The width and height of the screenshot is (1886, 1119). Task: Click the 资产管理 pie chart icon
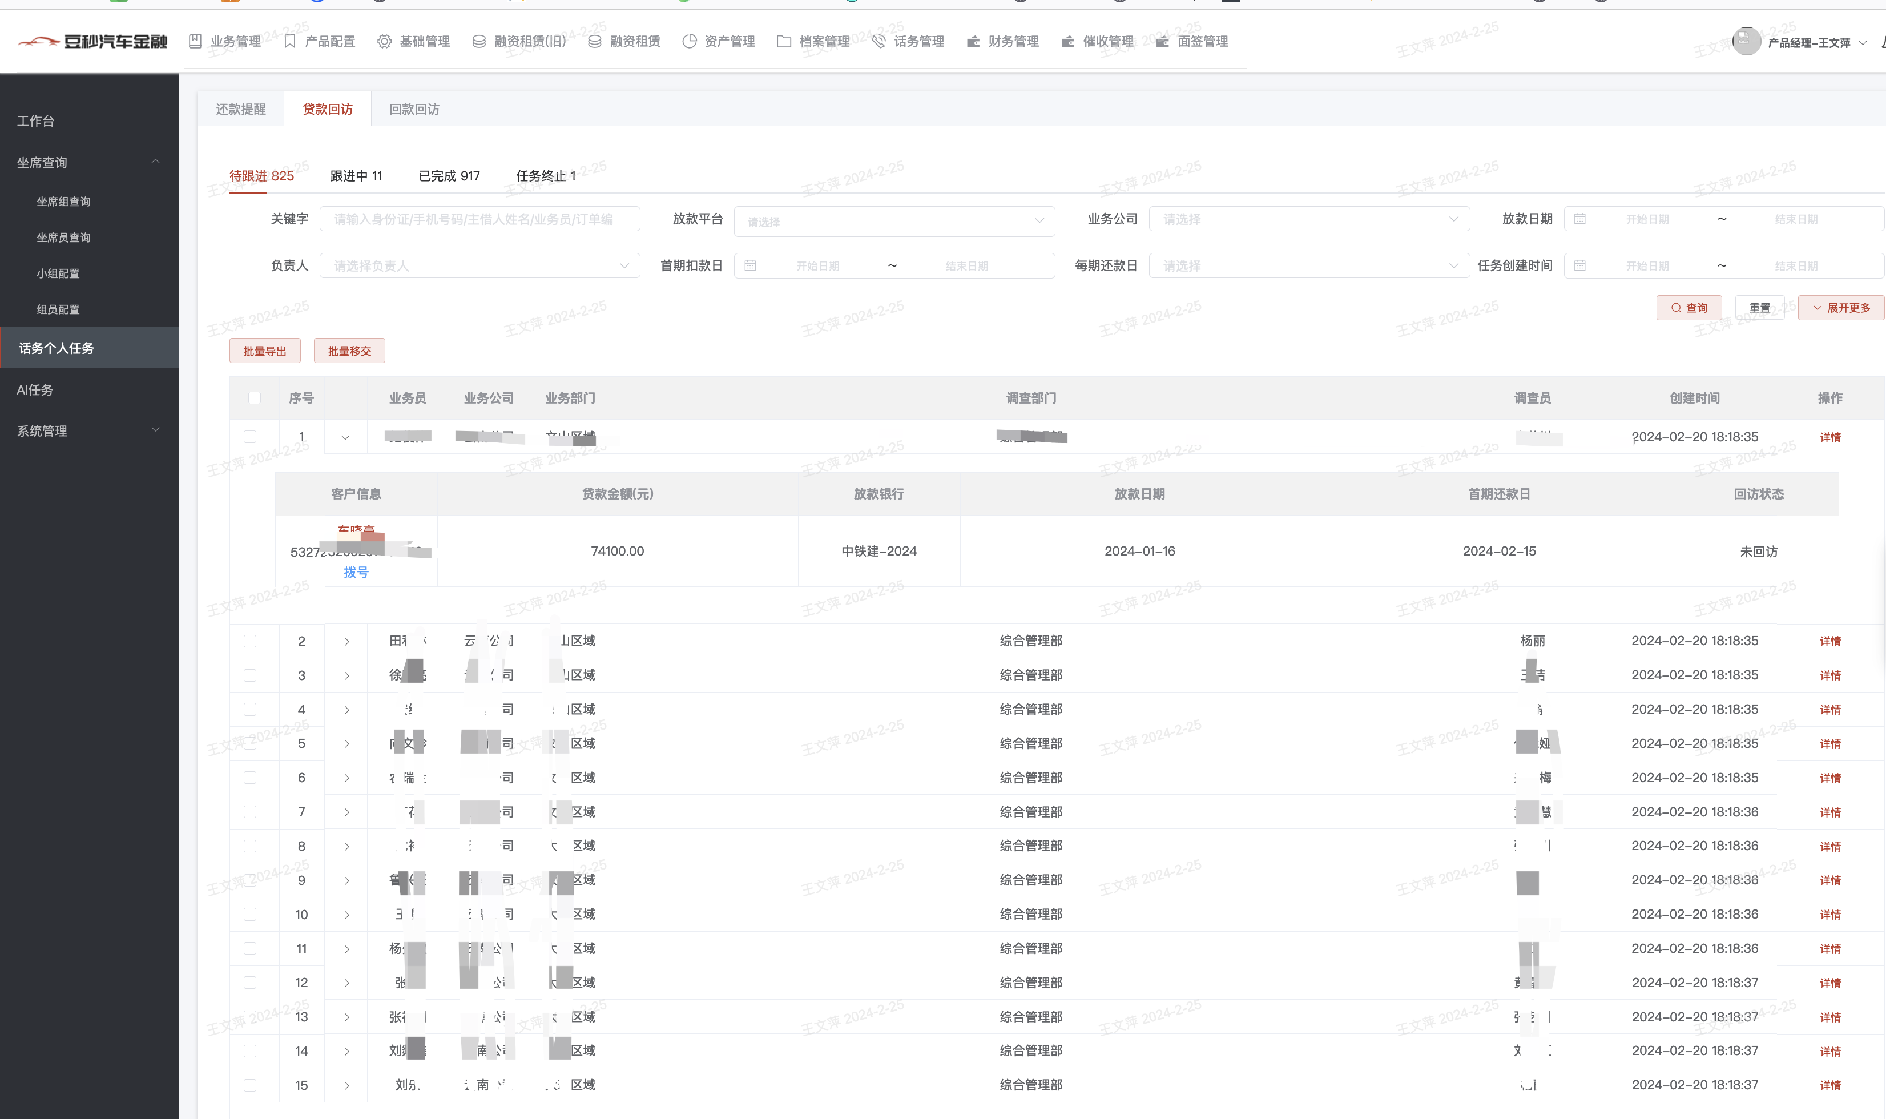point(689,42)
